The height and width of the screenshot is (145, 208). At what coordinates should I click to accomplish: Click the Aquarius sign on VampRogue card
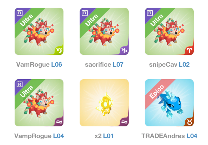click(x=59, y=122)
